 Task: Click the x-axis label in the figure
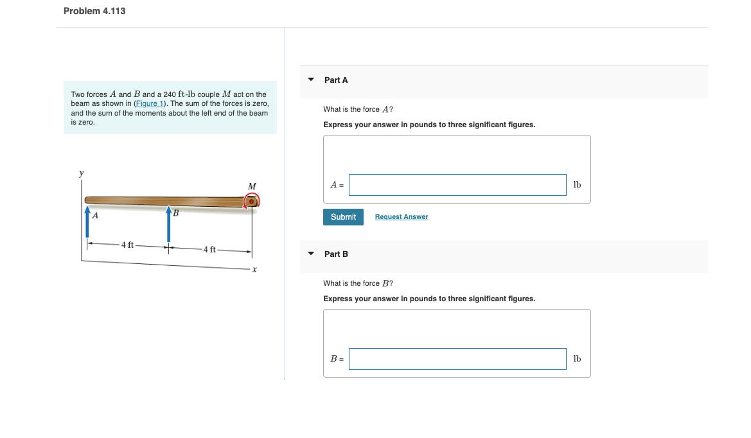point(254,268)
